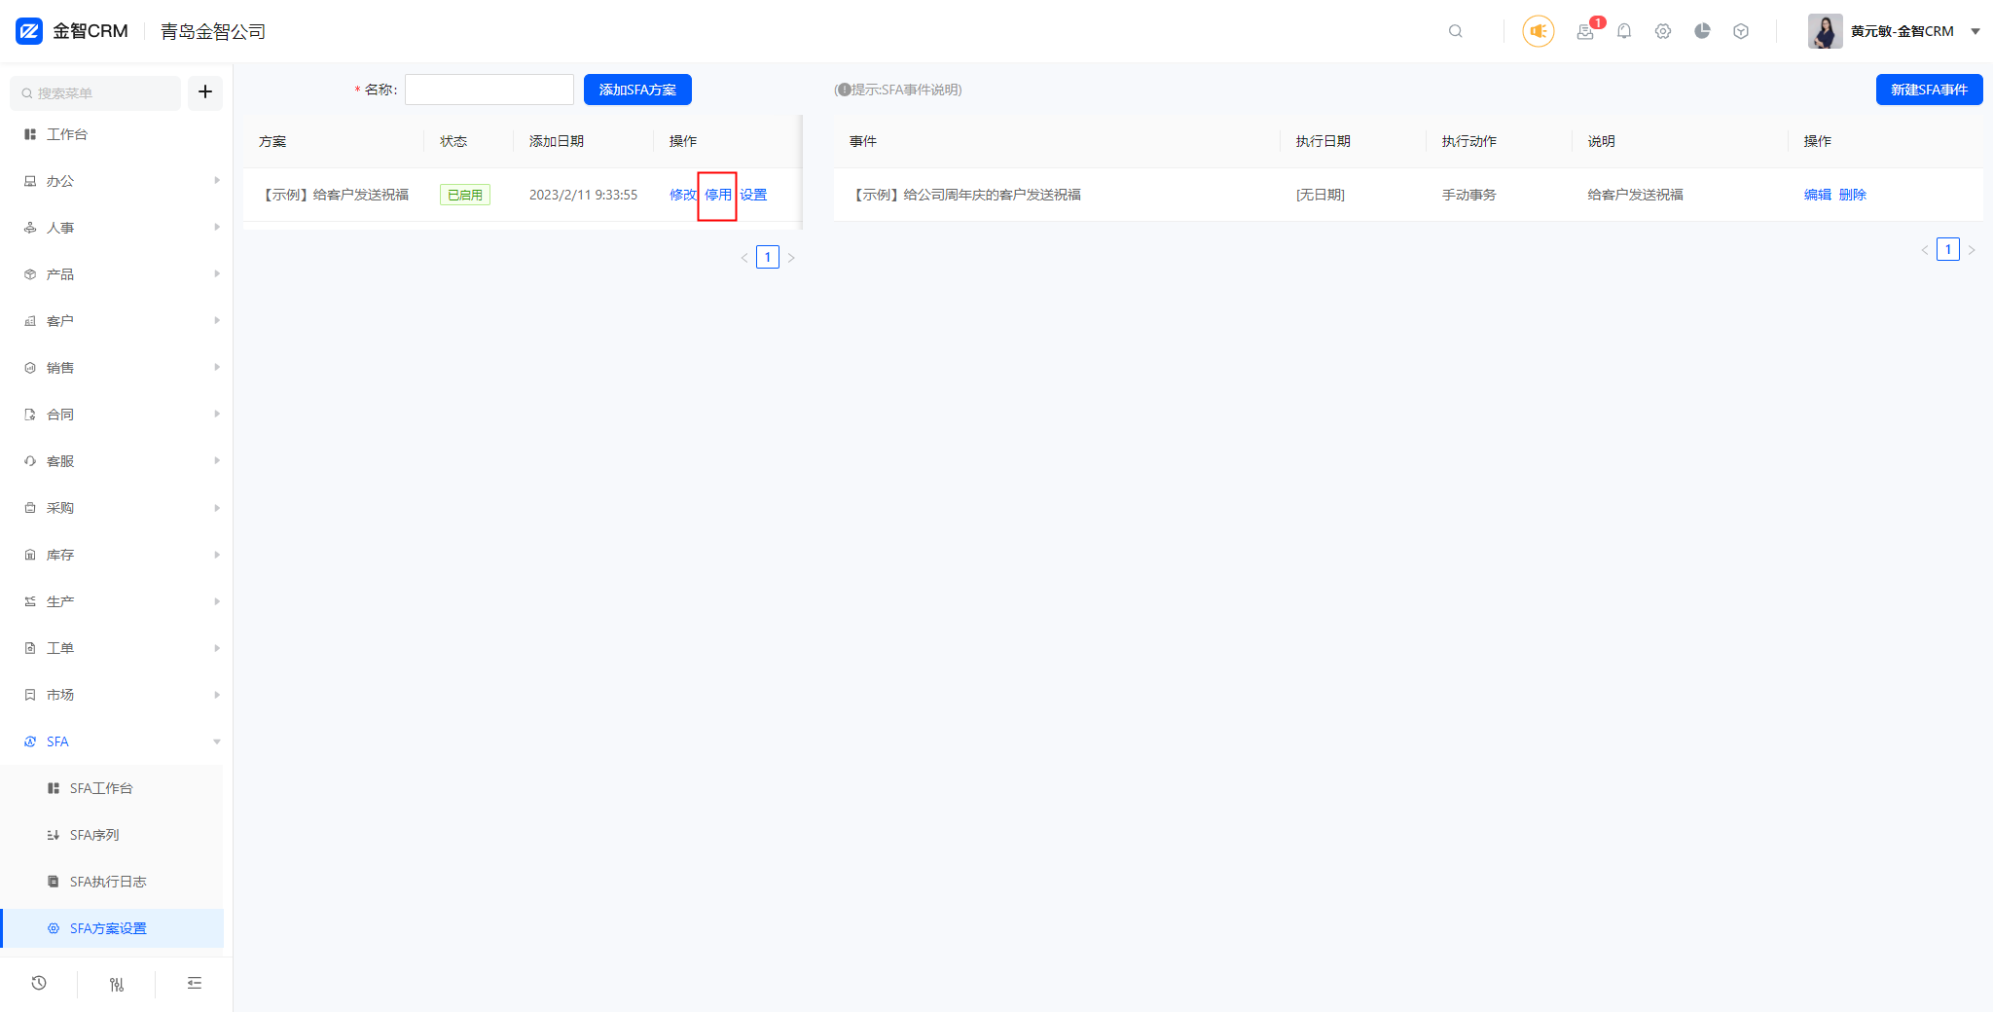The image size is (1993, 1012).
Task: Click the sliders adjust icon at sidebar bottom
Action: (117, 984)
